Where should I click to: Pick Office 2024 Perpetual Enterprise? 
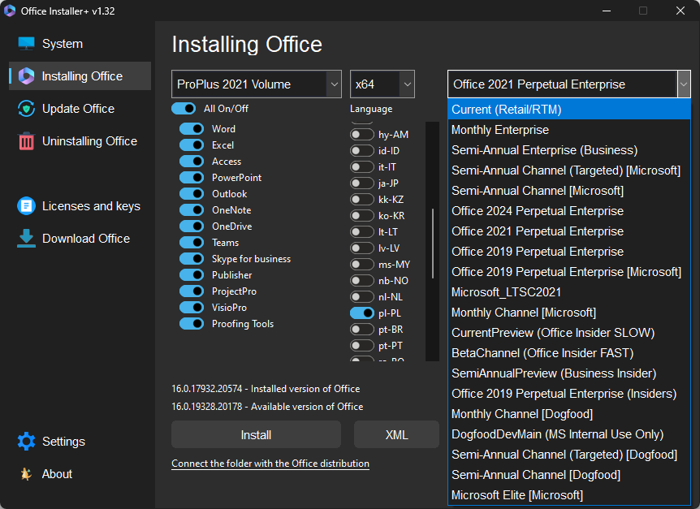[568, 211]
